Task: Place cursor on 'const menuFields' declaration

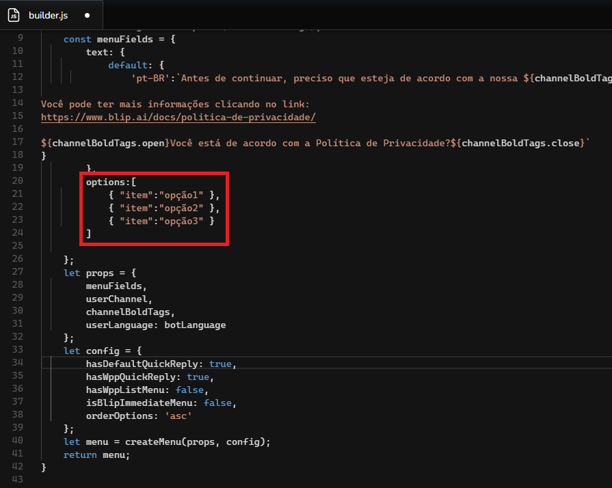Action: coord(120,40)
